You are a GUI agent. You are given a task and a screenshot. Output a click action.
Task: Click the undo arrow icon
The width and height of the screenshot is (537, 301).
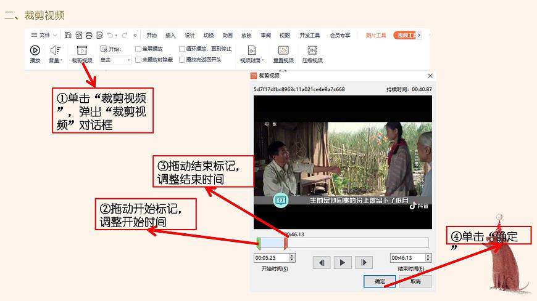click(110, 35)
